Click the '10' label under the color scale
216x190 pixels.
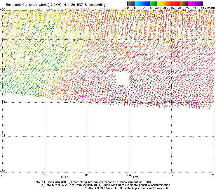click(143, 8)
